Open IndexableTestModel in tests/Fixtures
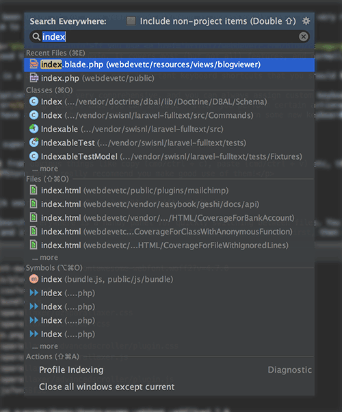Image resolution: width=342 pixels, height=412 pixels. click(170, 156)
